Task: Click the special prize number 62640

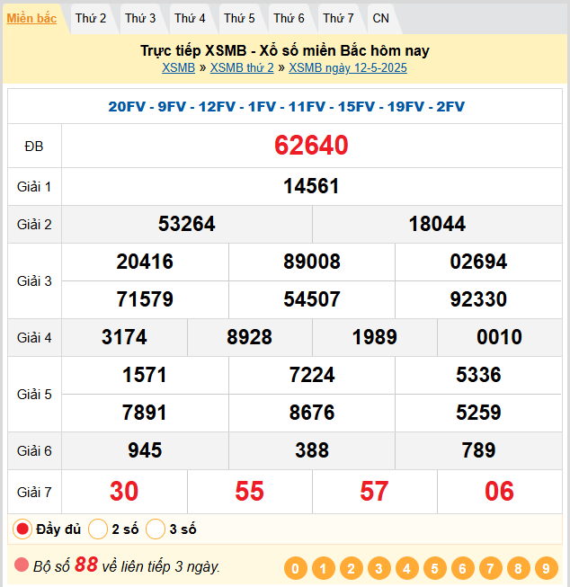Action: click(x=311, y=146)
